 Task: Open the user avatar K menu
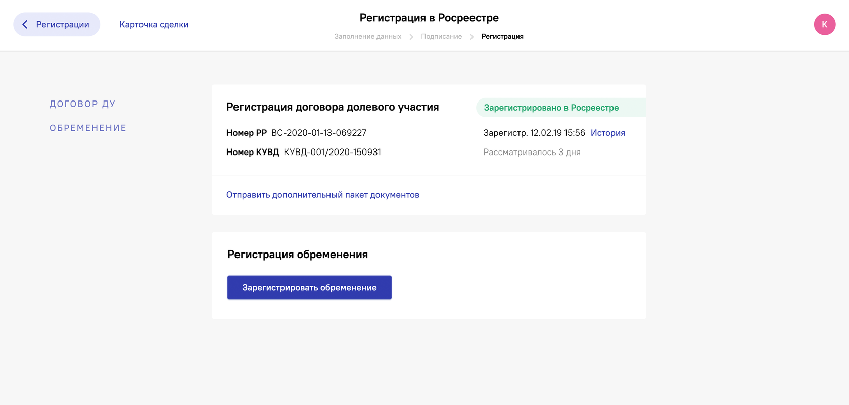point(824,24)
